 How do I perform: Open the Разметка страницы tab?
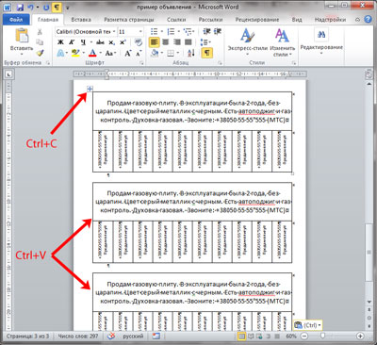[x=129, y=20]
